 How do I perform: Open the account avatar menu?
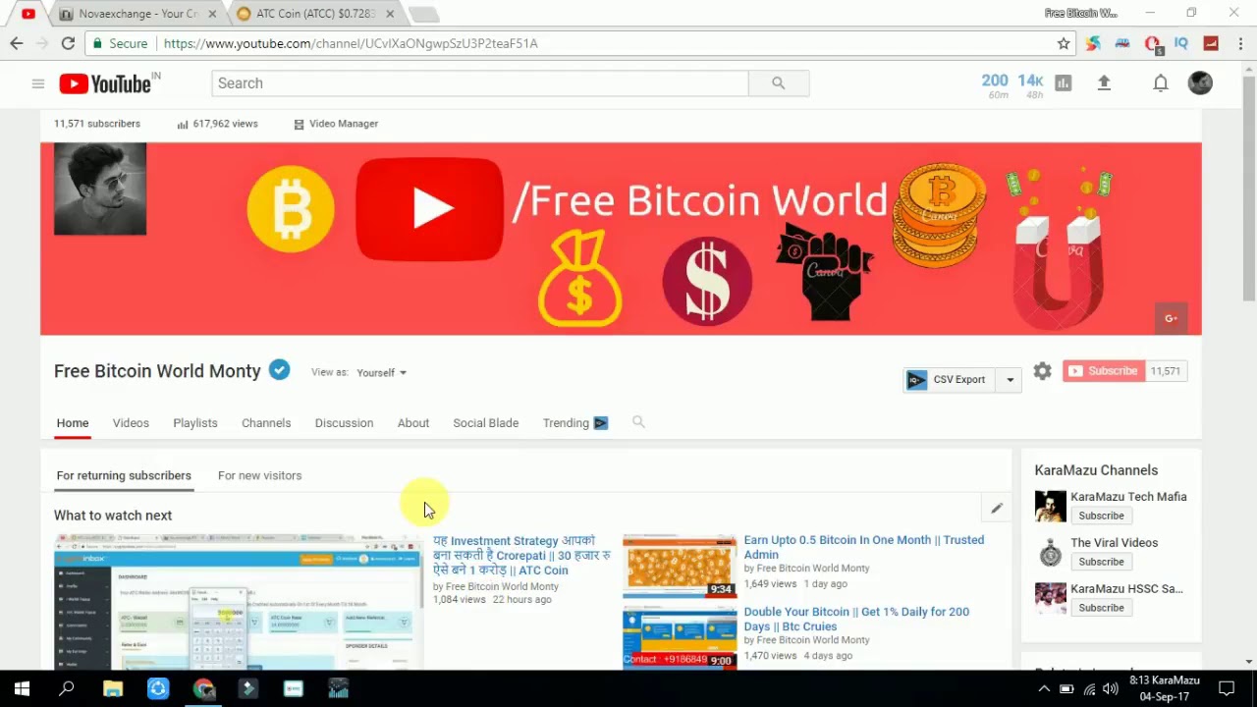pos(1200,83)
